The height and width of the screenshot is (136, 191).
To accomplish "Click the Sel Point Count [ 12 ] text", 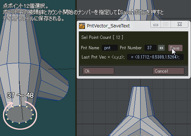I will coord(102,37).
